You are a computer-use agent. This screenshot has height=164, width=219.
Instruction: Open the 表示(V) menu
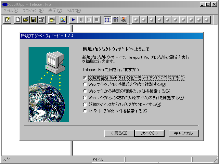pyautogui.click(x=55, y=11)
